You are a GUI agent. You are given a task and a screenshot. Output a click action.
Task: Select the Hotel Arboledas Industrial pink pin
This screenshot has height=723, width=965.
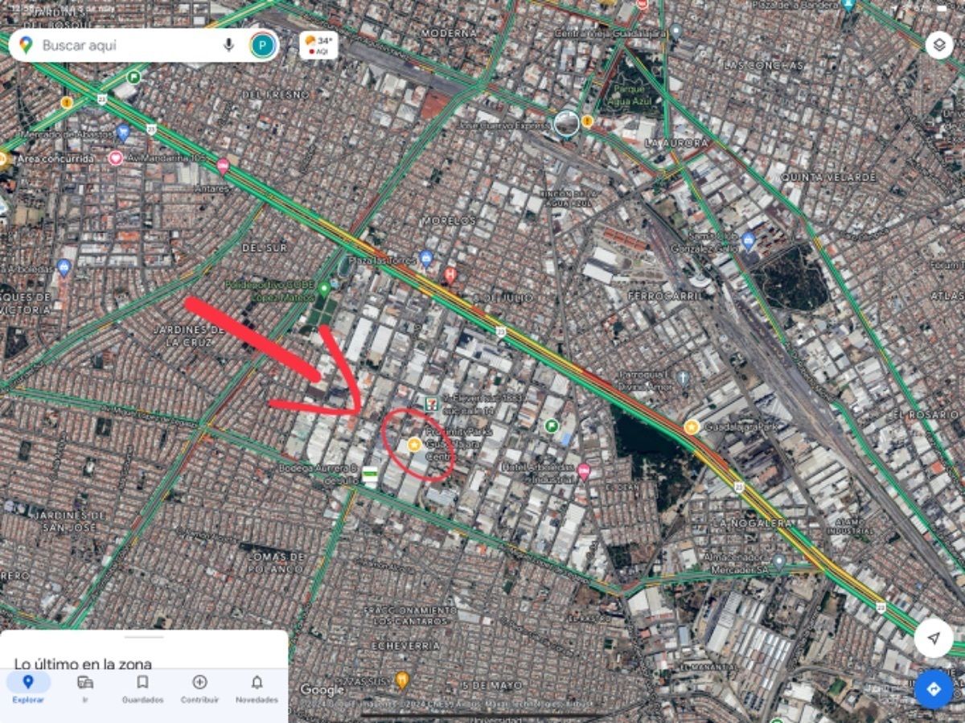click(x=584, y=471)
